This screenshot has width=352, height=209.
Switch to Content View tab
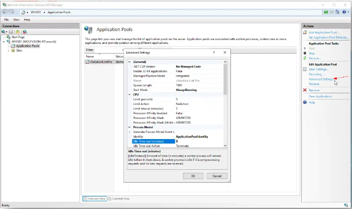click(x=120, y=199)
